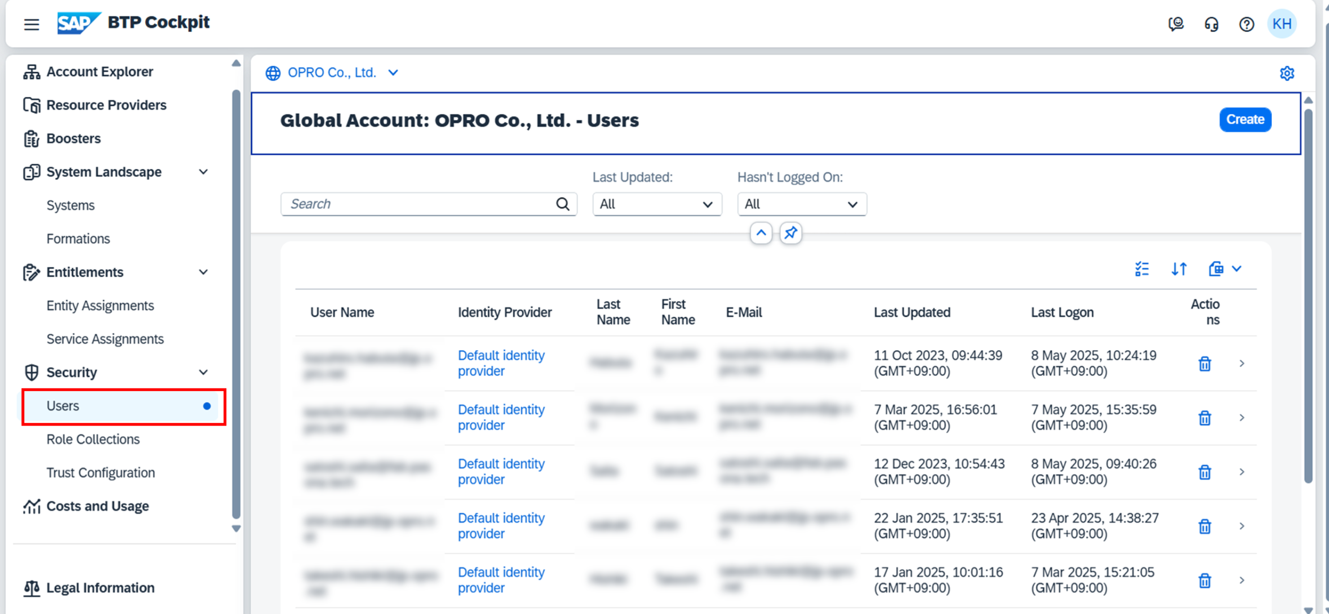Click the Create button
1329x614 pixels.
click(1245, 120)
